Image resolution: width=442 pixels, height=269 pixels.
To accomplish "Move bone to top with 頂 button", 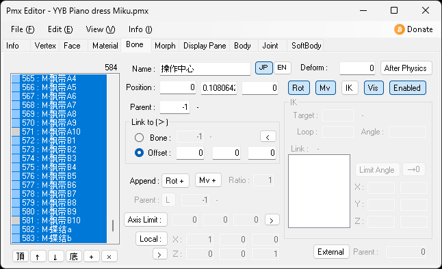I will 21,256.
